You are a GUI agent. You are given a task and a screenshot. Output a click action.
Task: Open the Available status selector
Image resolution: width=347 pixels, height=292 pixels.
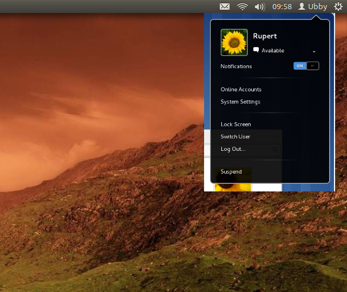coord(273,51)
